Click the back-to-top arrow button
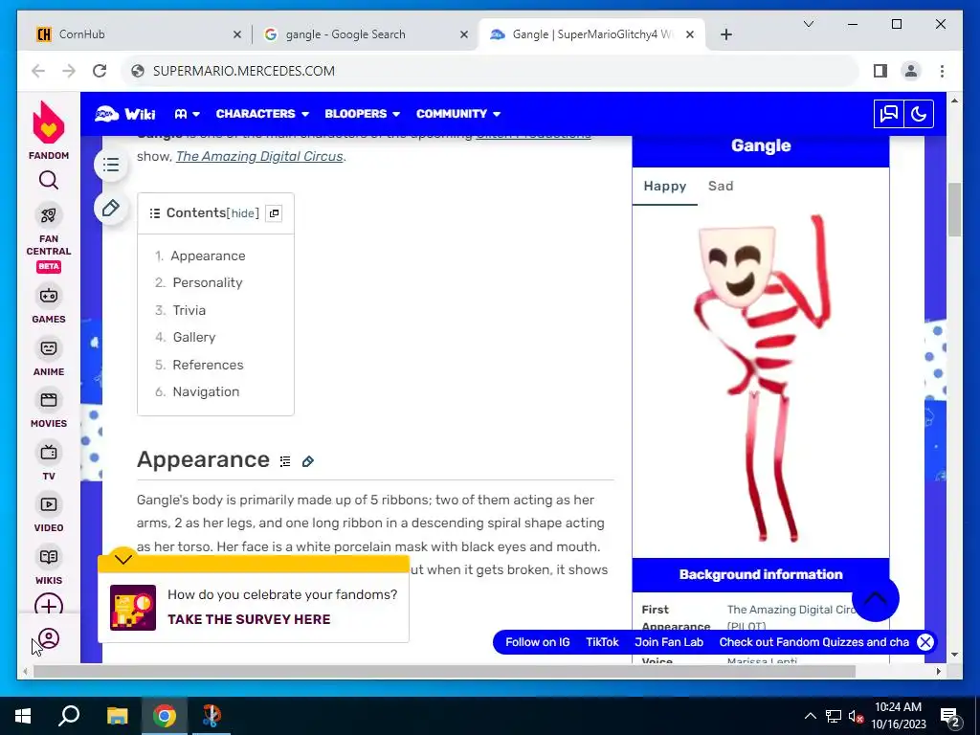980x735 pixels. click(875, 598)
